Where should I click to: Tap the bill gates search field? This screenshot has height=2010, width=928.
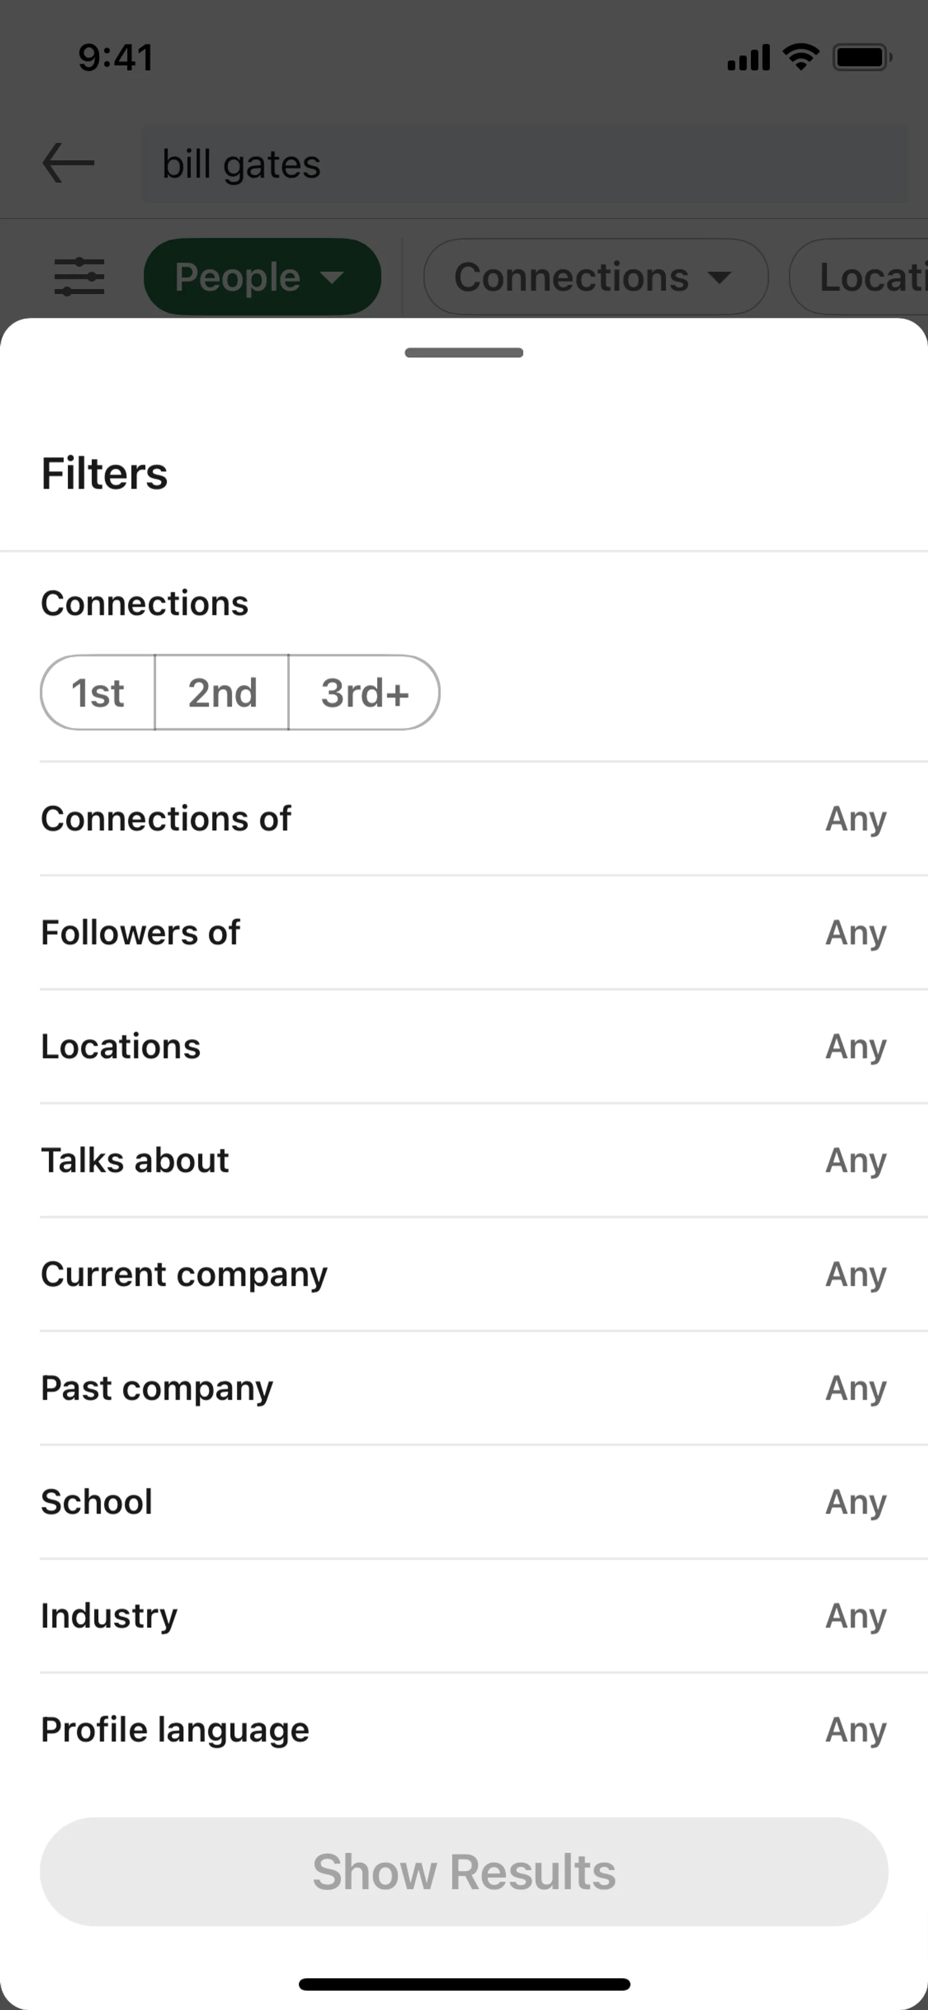tap(524, 164)
